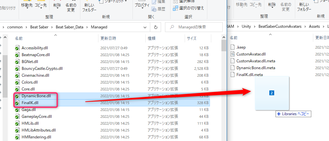
Task: Click the Gaga.dll file icon
Action: click(x=17, y=109)
